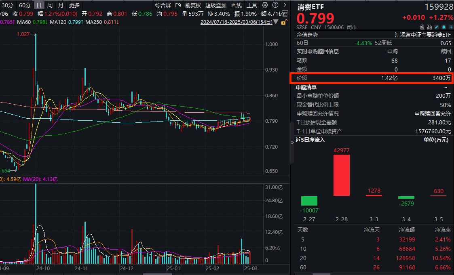Viewport: 454px width, 275px height.
Task: Click the security code 159928
Action: (439, 6)
